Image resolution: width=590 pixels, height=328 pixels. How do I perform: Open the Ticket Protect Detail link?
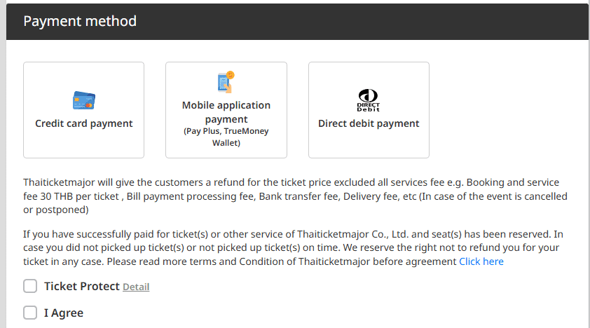point(136,287)
